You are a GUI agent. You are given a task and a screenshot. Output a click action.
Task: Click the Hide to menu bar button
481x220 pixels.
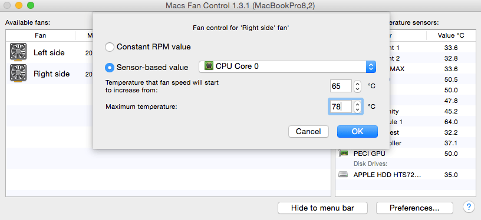tap(322, 208)
